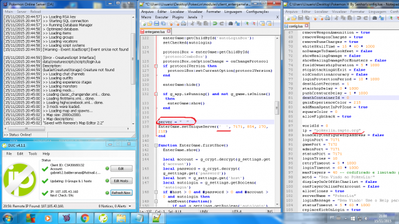Close the entergame.lua tab with its X
The width and height of the screenshot is (399, 224).
point(168,31)
